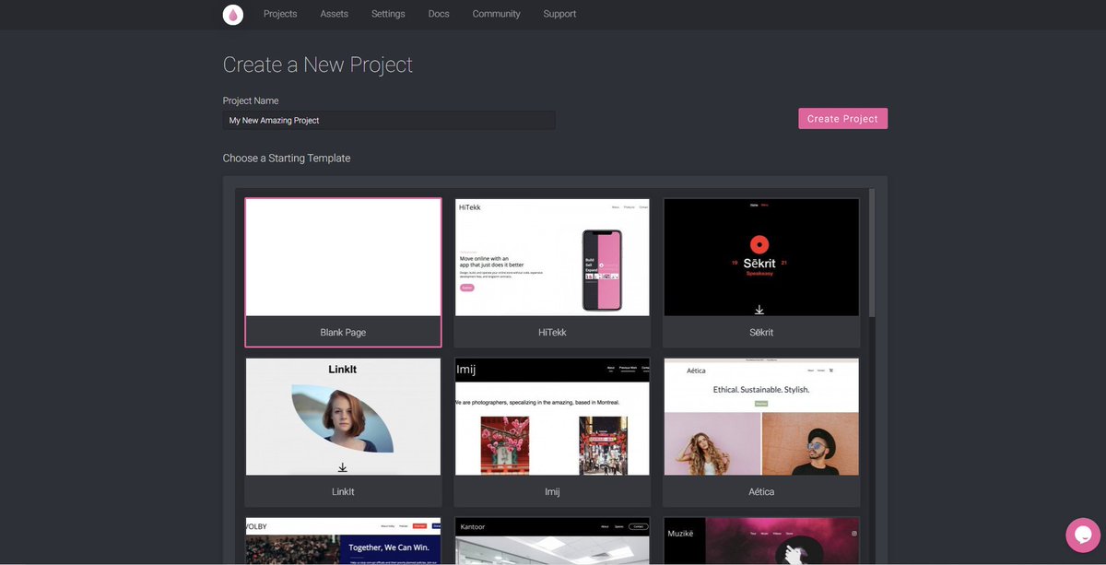The image size is (1106, 565).
Task: Click the "Choose a Starting Template" label
Action: [287, 158]
